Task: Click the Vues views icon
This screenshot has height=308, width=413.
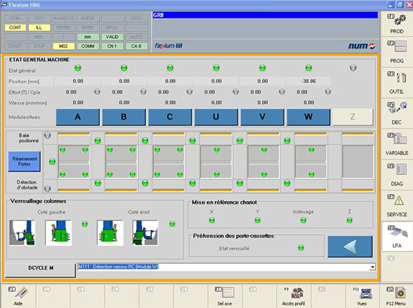Action: tap(361, 296)
